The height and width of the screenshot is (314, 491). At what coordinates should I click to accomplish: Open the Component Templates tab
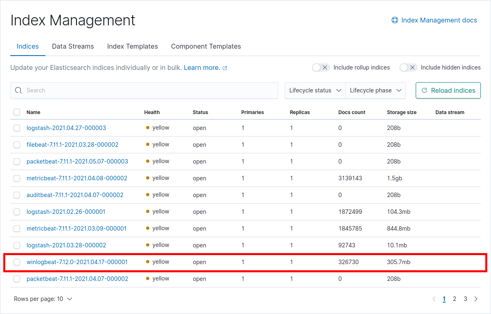[x=206, y=46]
